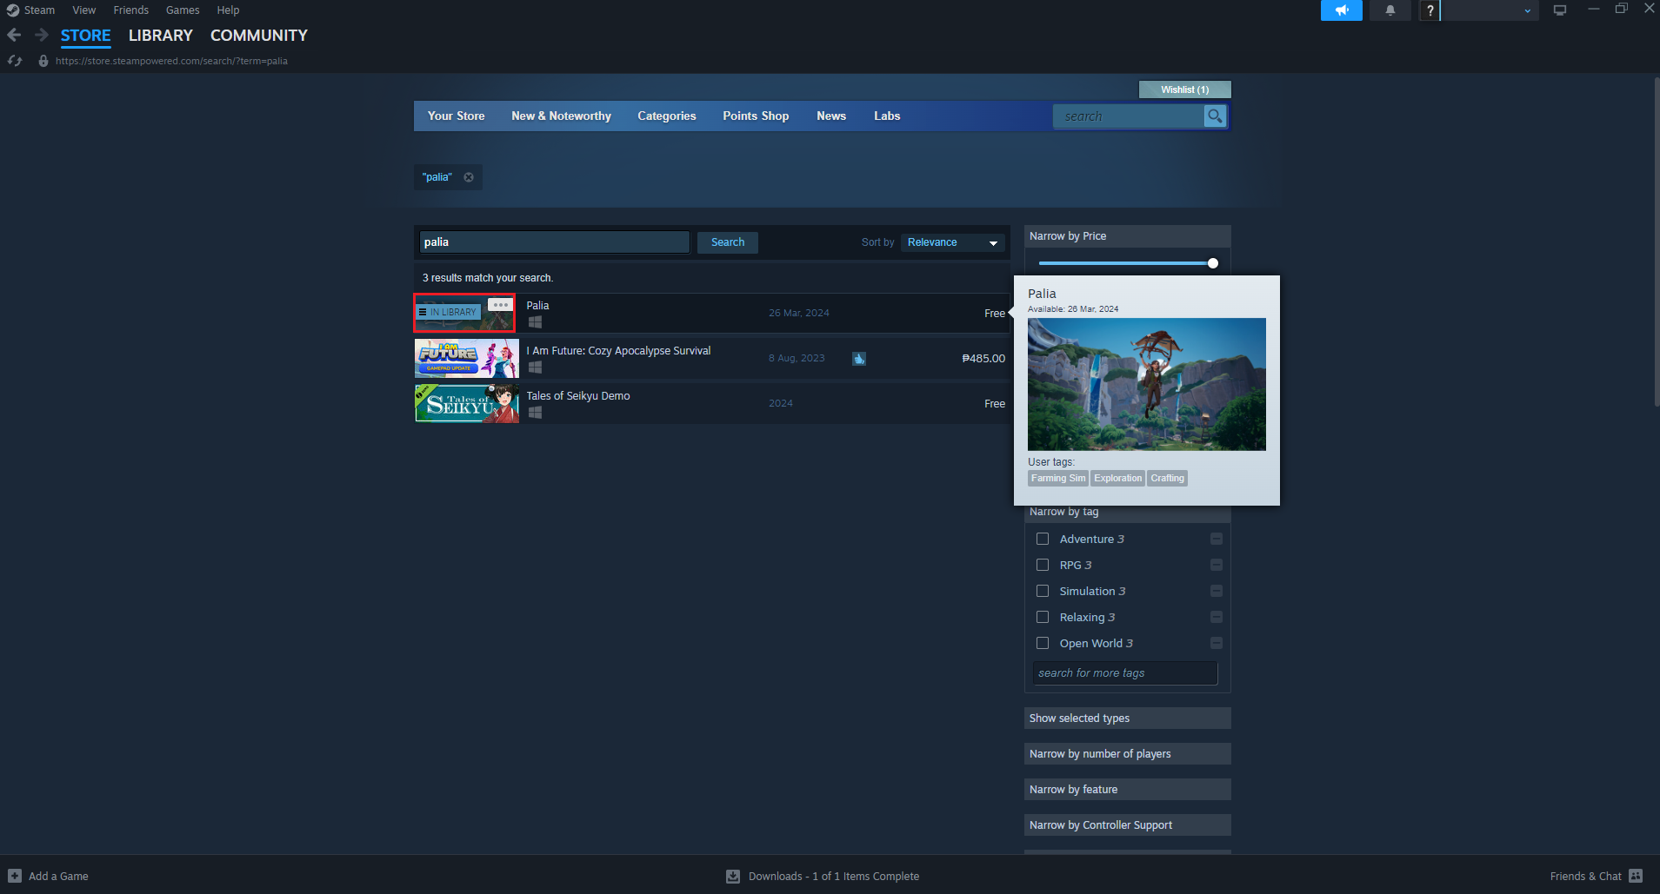
Task: Open the Downloads icon in status bar
Action: pyautogui.click(x=733, y=876)
